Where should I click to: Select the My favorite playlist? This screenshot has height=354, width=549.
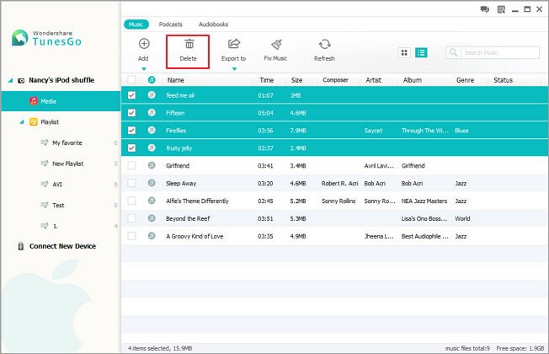click(x=67, y=142)
